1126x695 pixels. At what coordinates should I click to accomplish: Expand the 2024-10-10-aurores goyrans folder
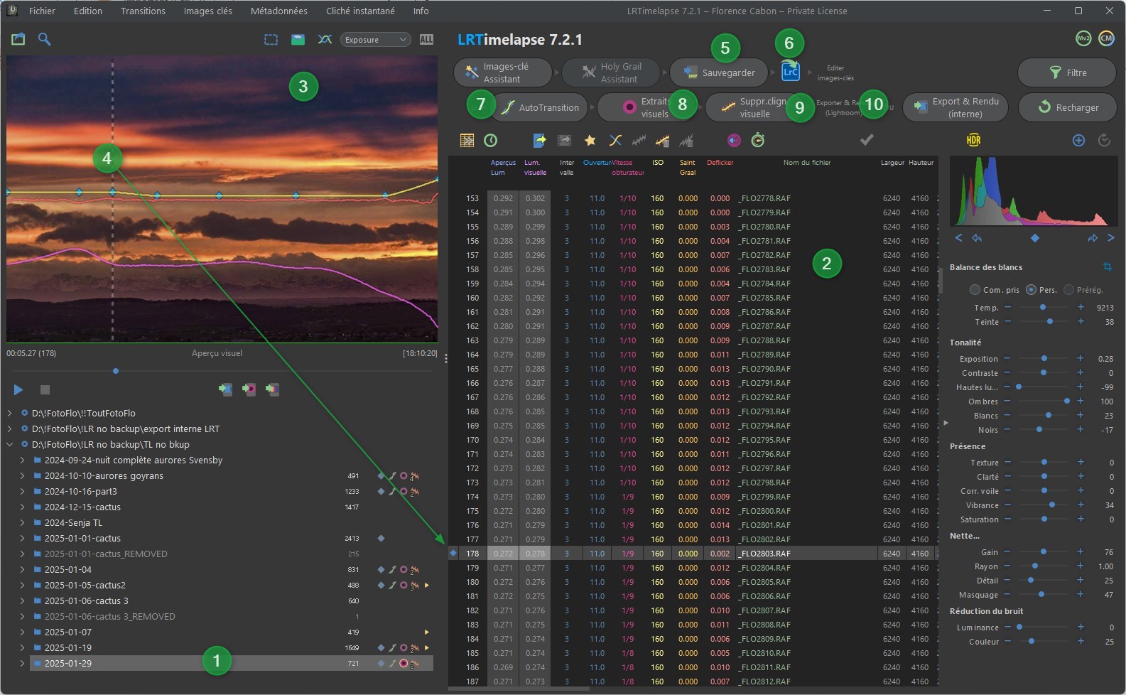(22, 475)
